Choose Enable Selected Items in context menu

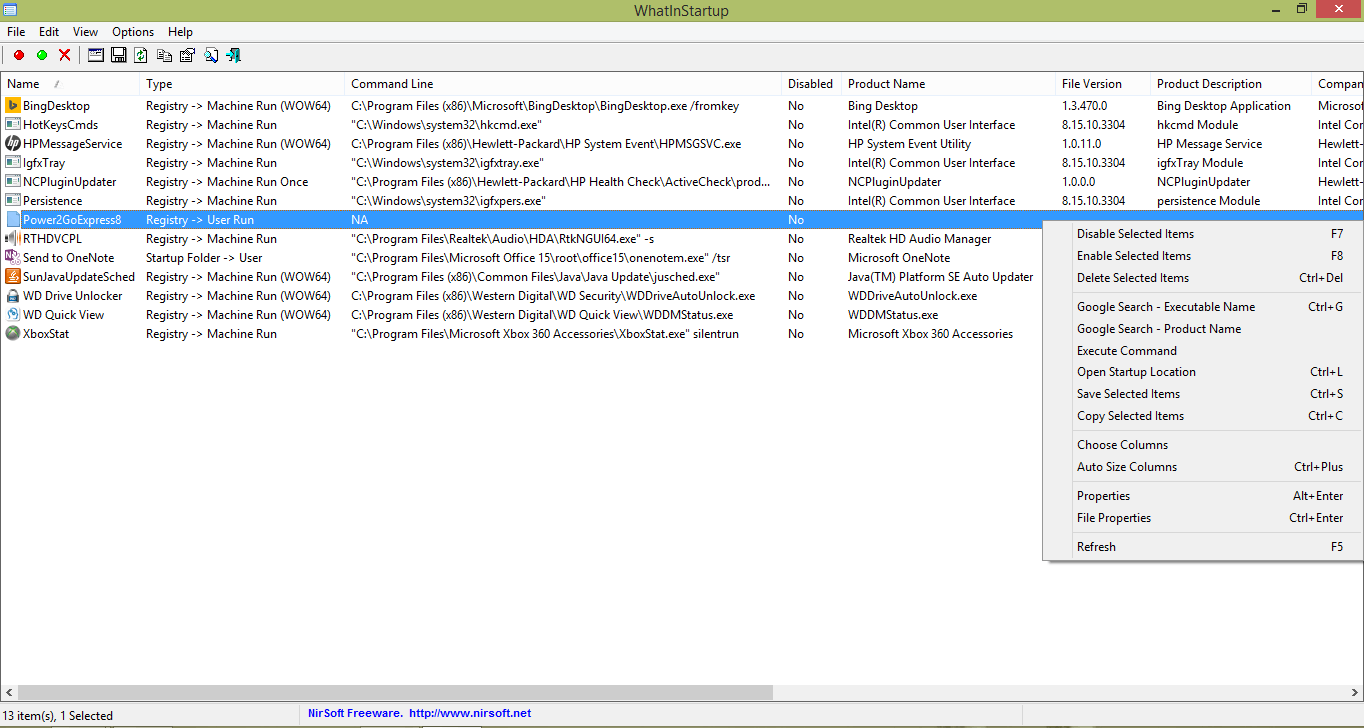tap(1201, 256)
